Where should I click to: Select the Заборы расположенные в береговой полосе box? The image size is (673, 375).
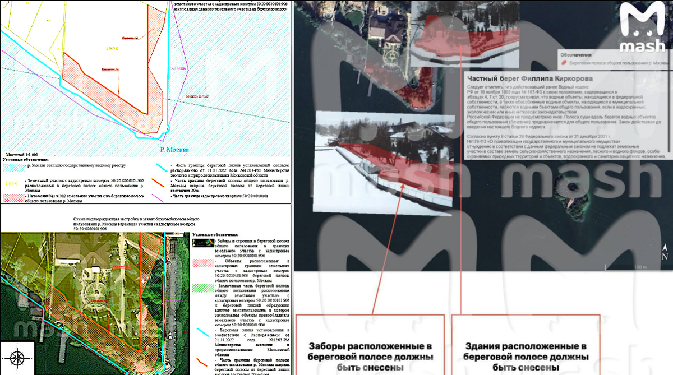[370, 345]
